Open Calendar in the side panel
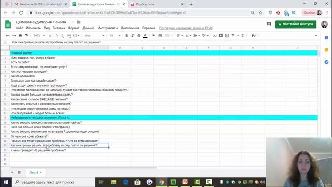 pyautogui.click(x=326, y=38)
